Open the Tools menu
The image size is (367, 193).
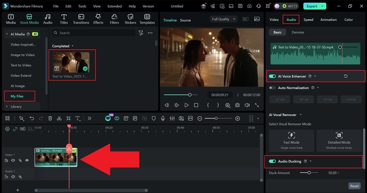pos(82,6)
